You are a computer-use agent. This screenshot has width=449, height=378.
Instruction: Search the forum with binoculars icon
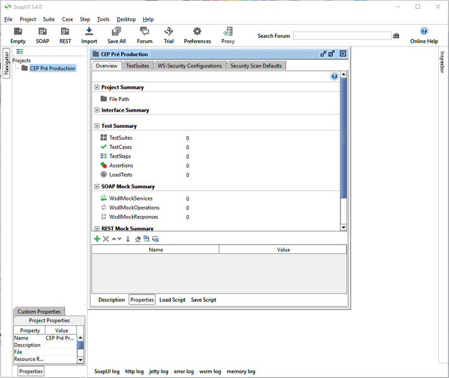click(396, 36)
